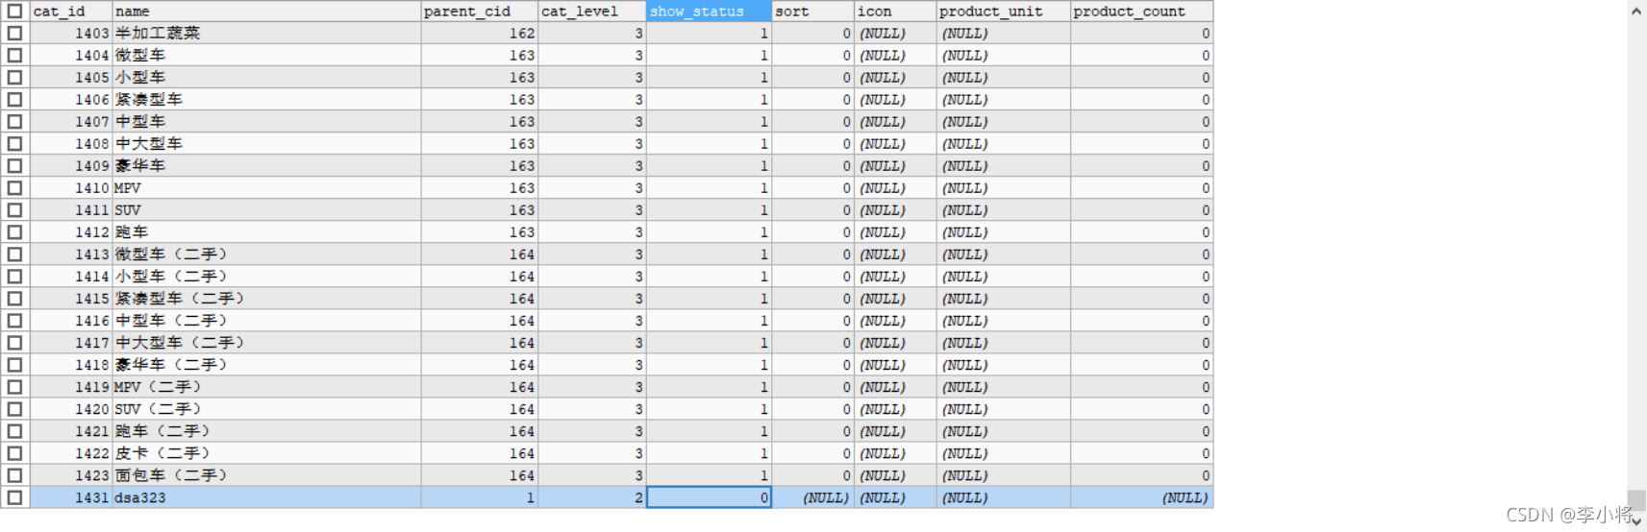Select the name cell '中大型车（二手）'
This screenshot has width=1647, height=532.
266,342
